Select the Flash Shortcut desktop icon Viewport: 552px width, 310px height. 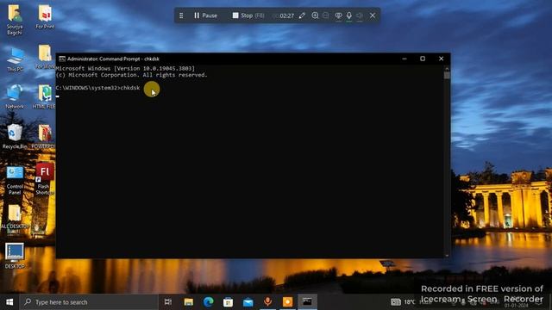tap(44, 179)
